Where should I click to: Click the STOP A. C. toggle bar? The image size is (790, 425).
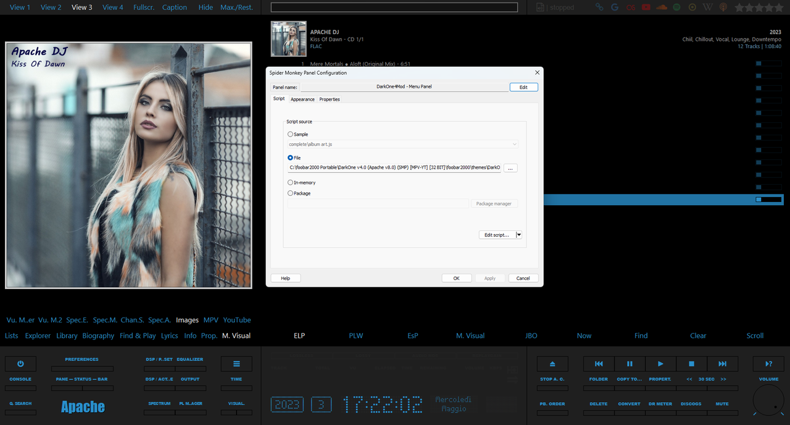coord(552,388)
